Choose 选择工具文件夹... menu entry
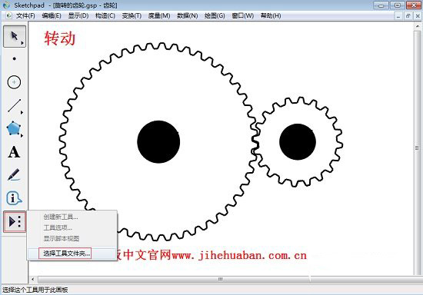 click(x=72, y=254)
